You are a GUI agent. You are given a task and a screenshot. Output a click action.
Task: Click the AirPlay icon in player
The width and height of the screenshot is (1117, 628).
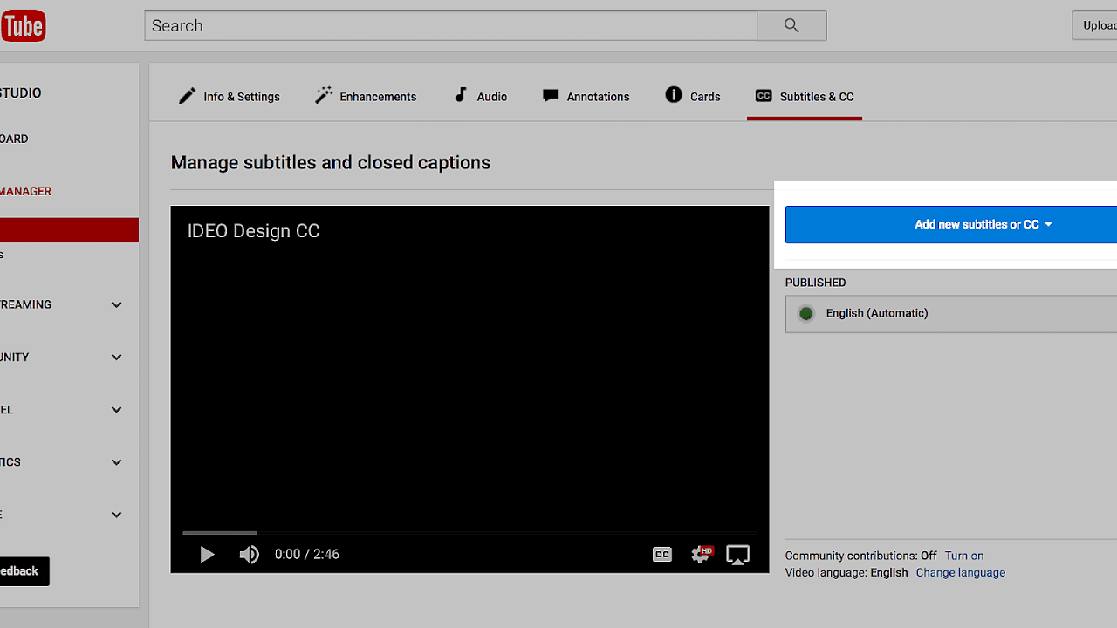point(738,554)
